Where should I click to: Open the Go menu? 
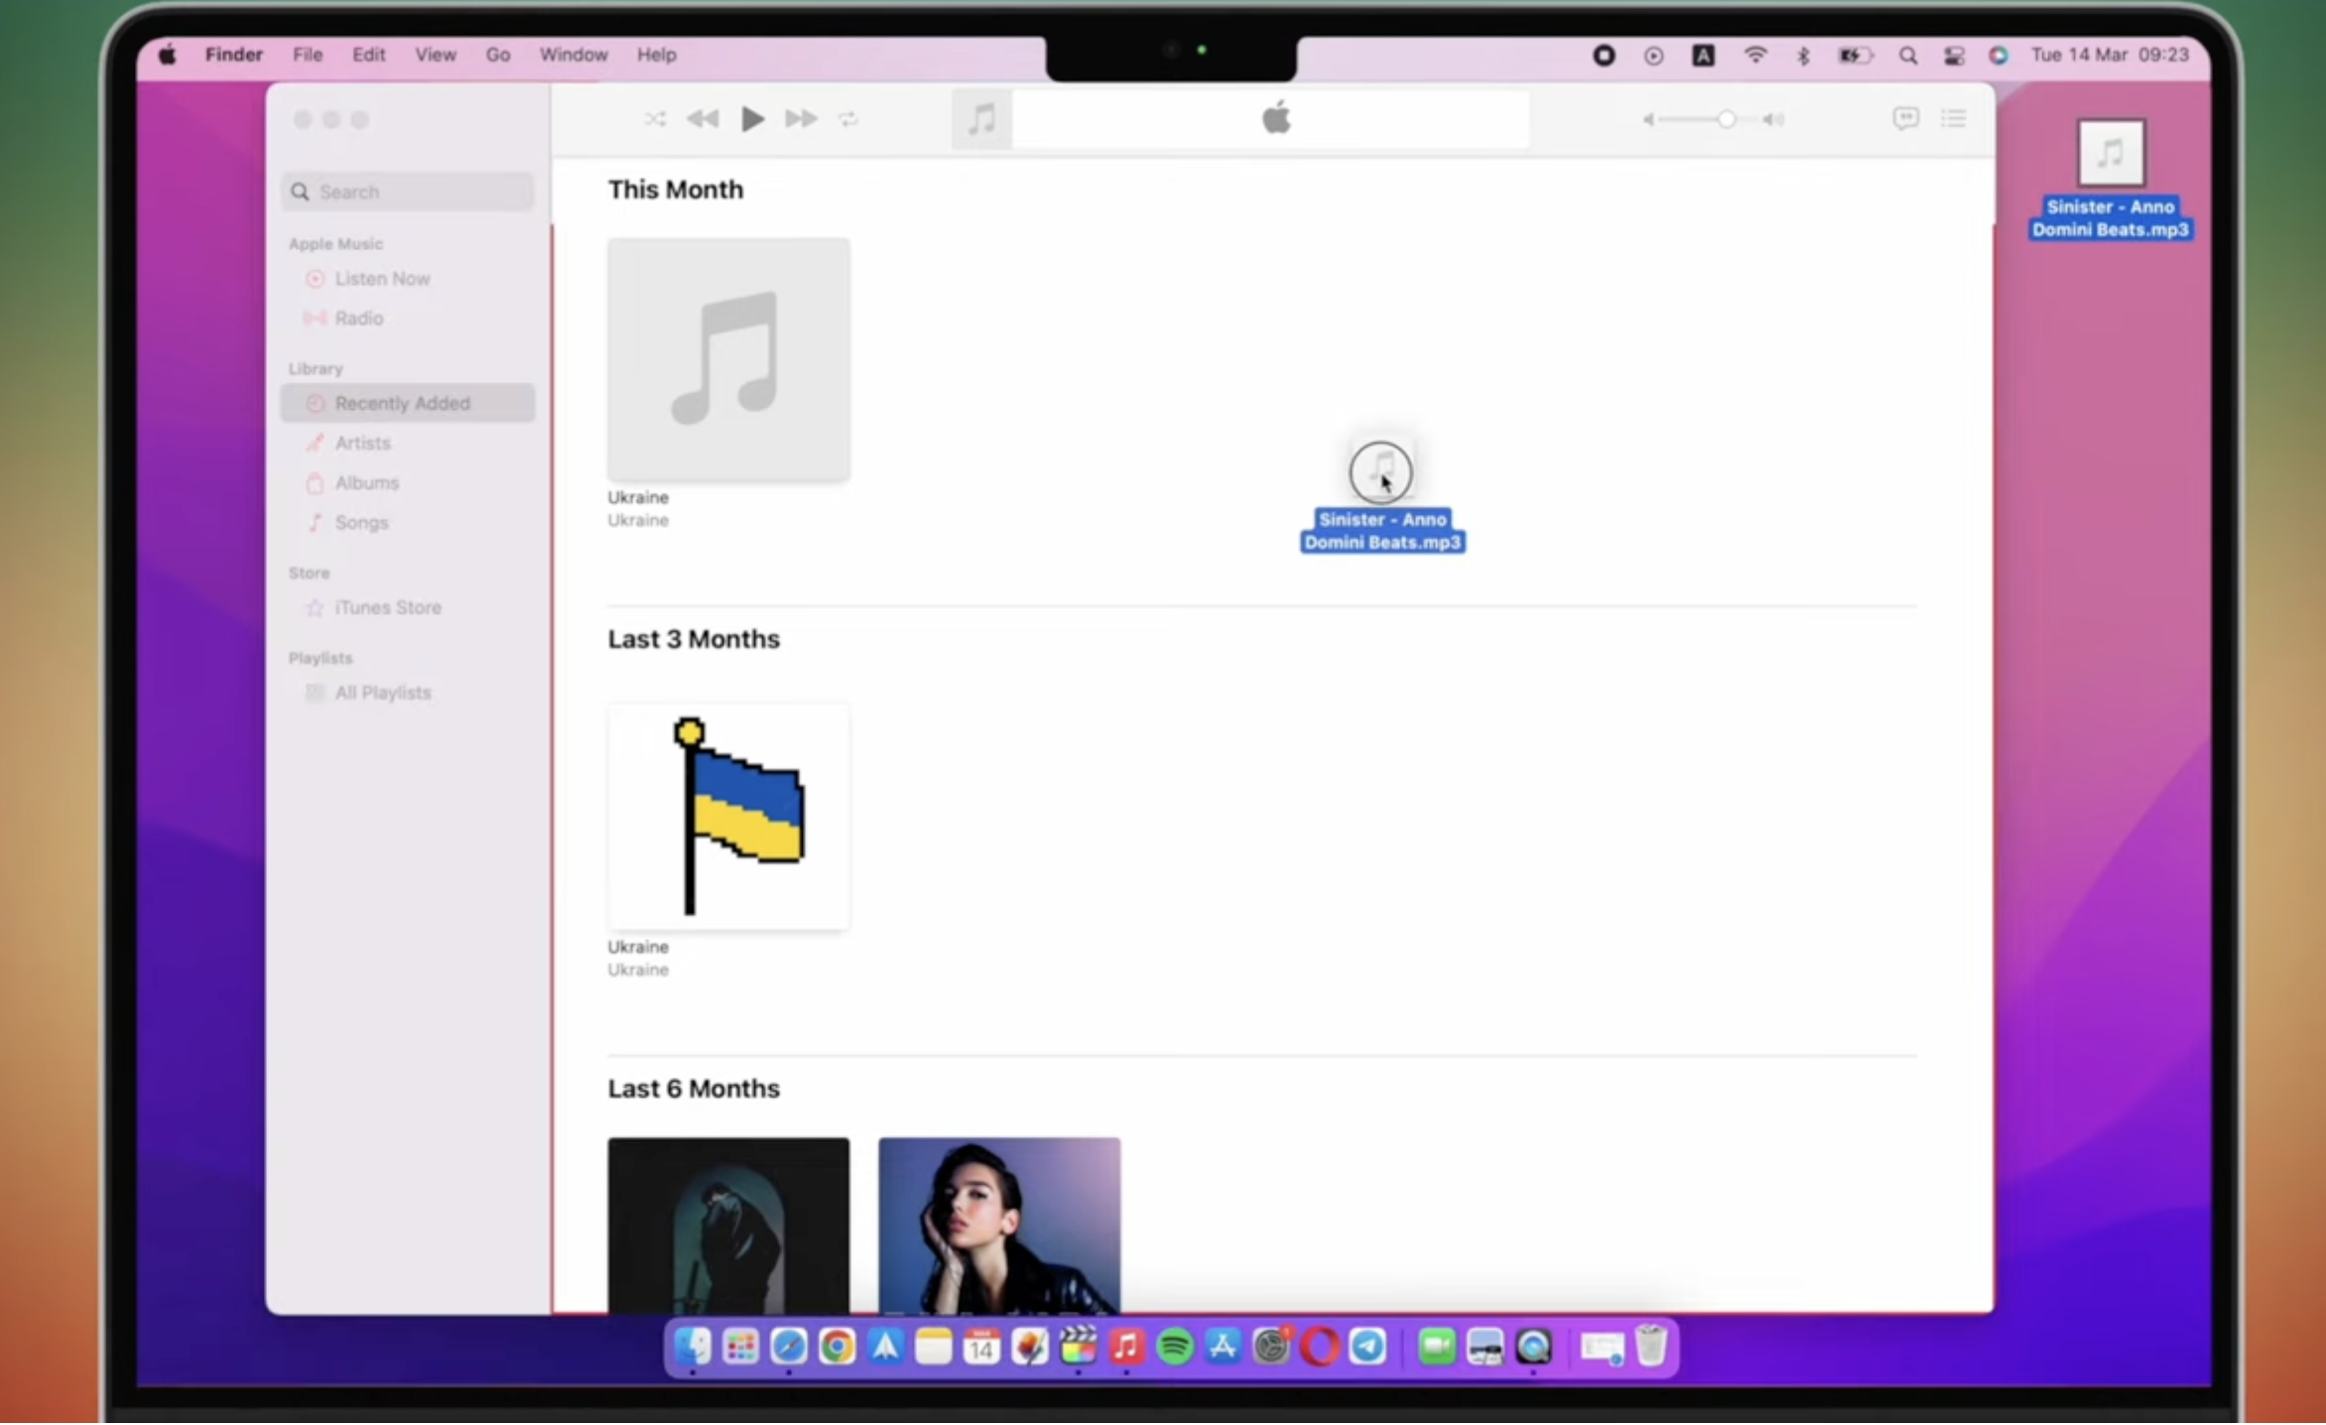click(498, 55)
